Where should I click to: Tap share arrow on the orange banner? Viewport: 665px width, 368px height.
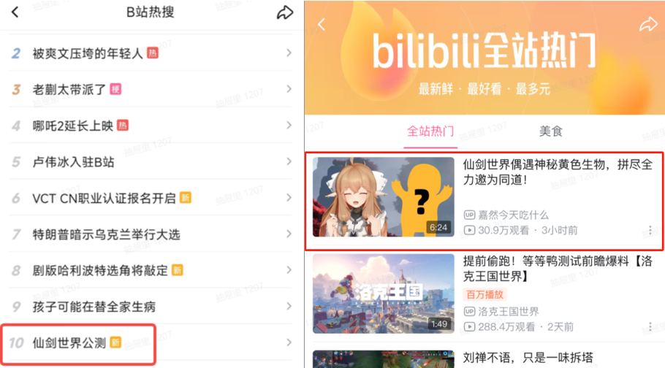point(648,25)
